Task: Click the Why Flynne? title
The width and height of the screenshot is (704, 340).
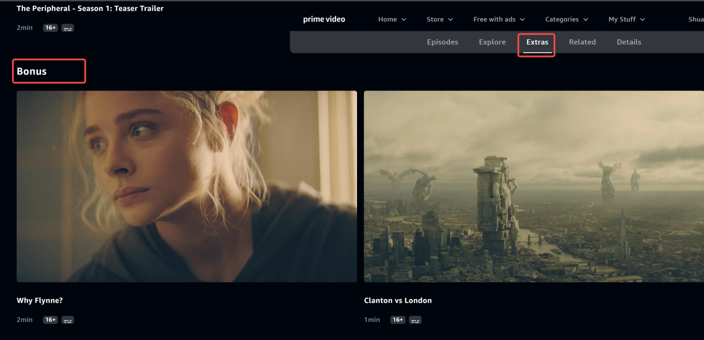Action: pos(40,300)
